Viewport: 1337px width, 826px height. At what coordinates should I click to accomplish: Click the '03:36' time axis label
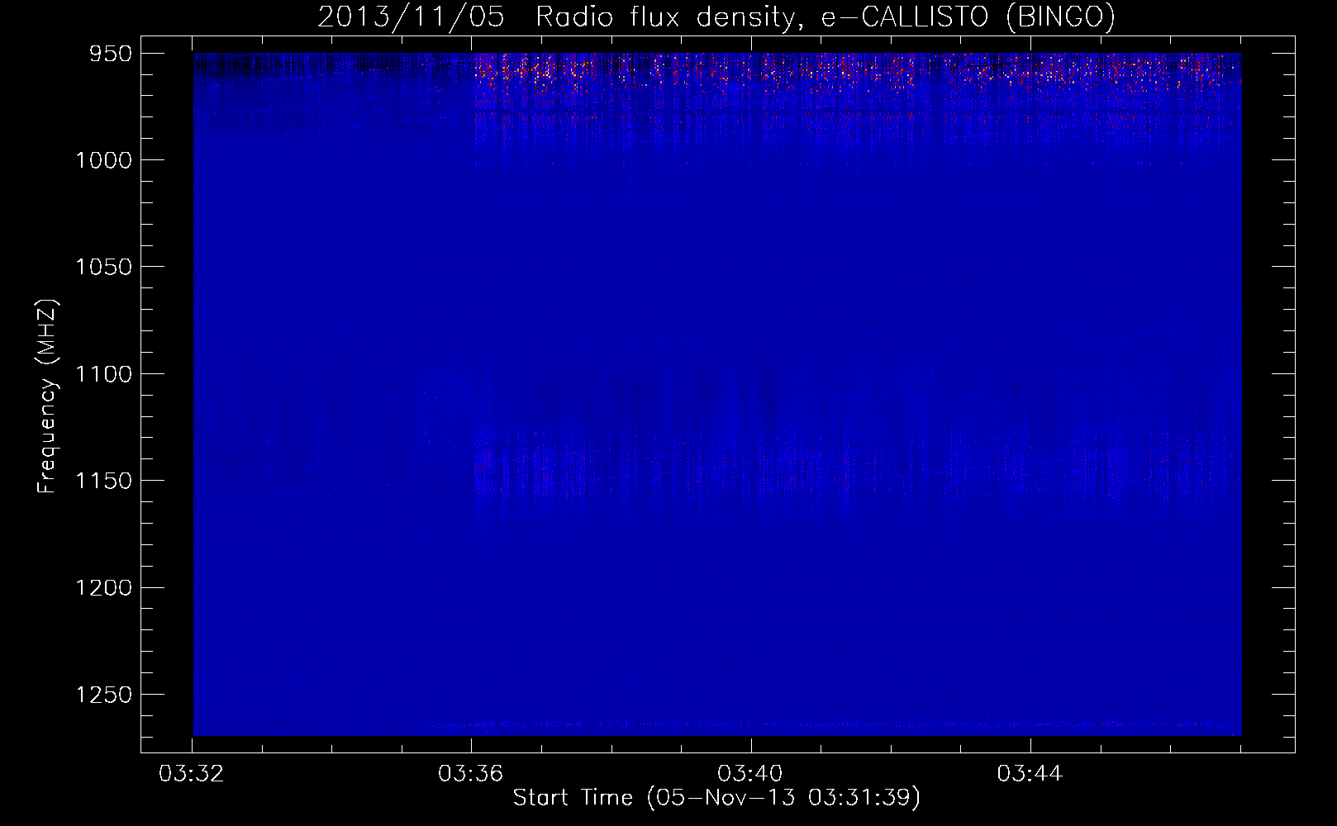471,774
